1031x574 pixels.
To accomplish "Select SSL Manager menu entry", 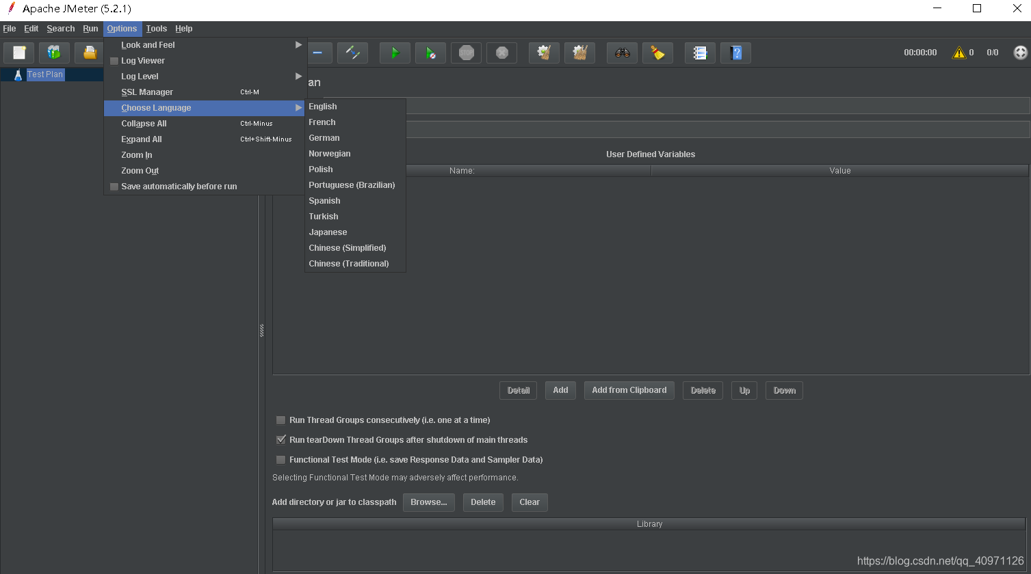I will [204, 92].
